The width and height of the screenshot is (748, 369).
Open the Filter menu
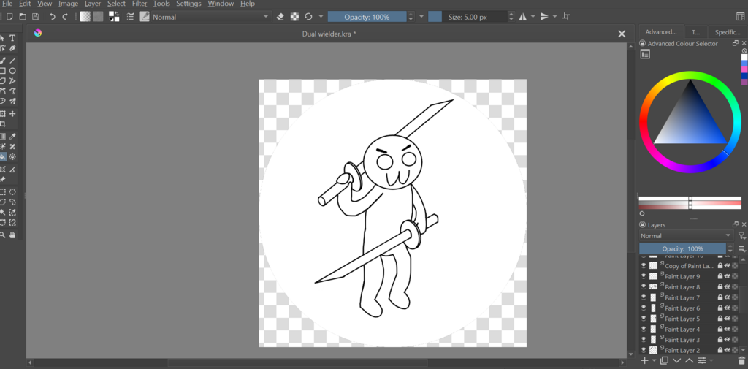pos(140,4)
